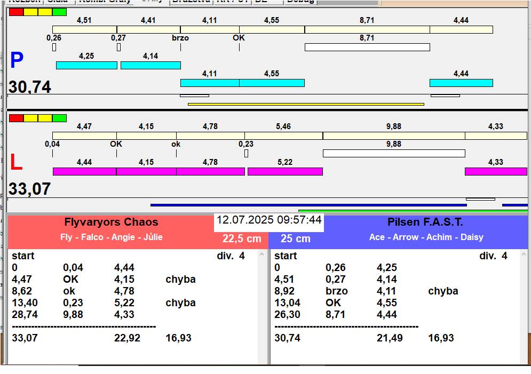Click 'chyba' in the Pilsen 8,92 row
The width and height of the screenshot is (531, 374).
pyautogui.click(x=443, y=291)
